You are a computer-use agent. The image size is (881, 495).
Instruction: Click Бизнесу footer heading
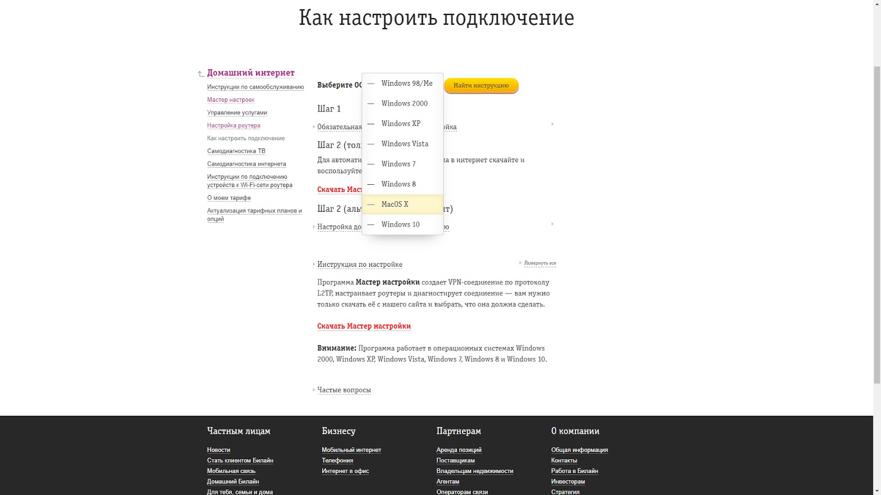tap(339, 431)
